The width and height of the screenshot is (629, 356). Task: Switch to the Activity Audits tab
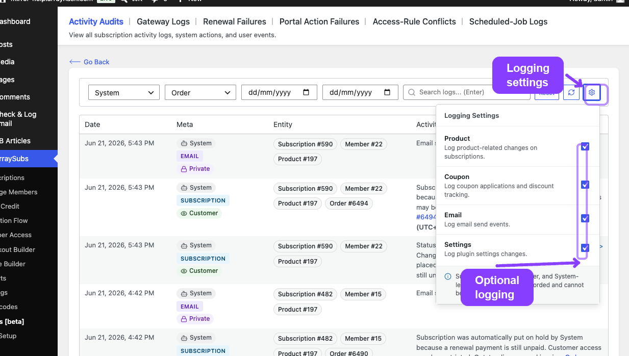96,21
